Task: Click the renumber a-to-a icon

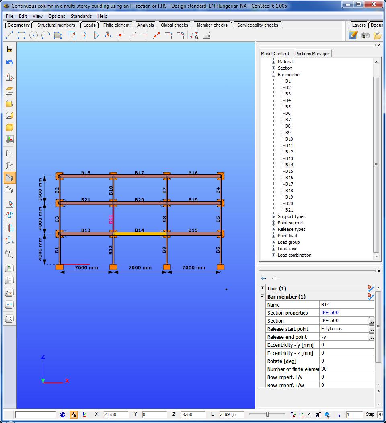Action: (x=9, y=254)
